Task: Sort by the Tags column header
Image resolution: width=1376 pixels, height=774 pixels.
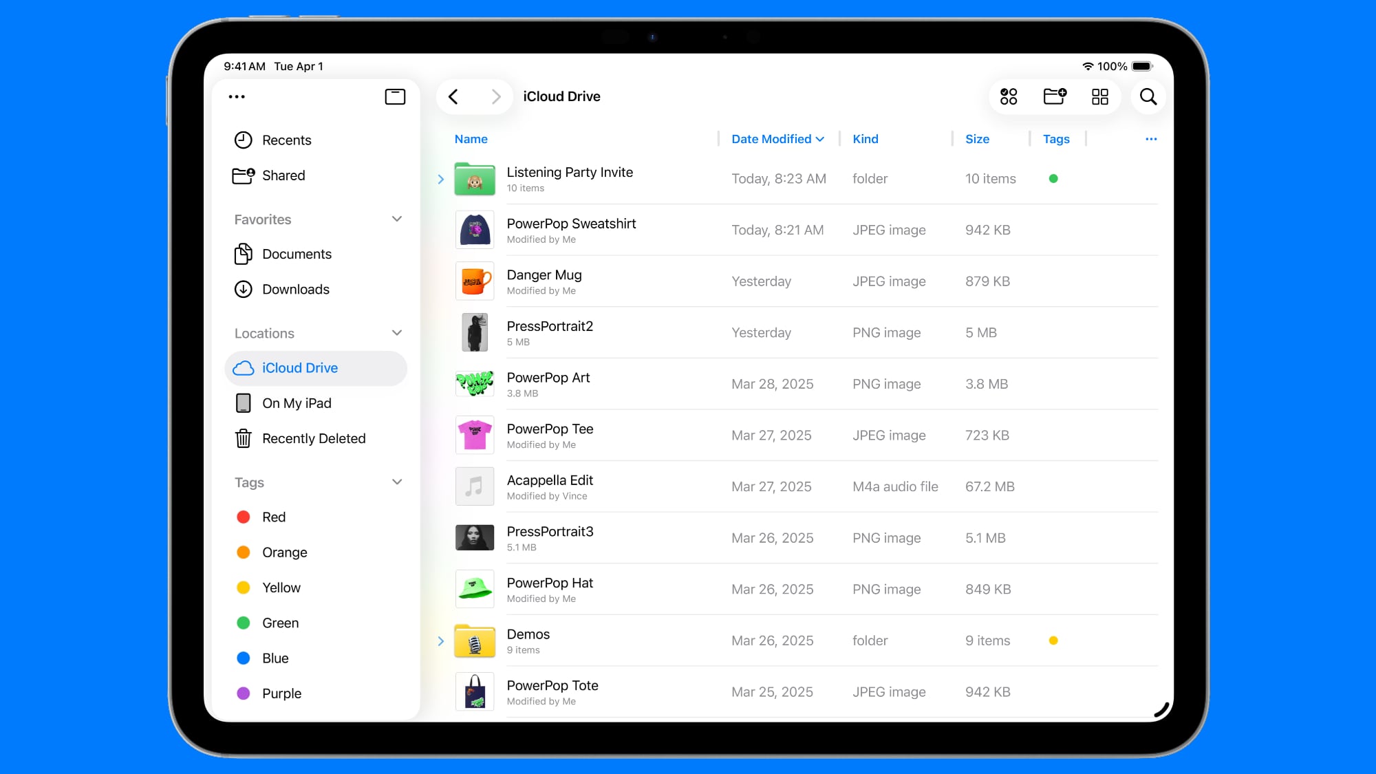Action: click(x=1056, y=139)
